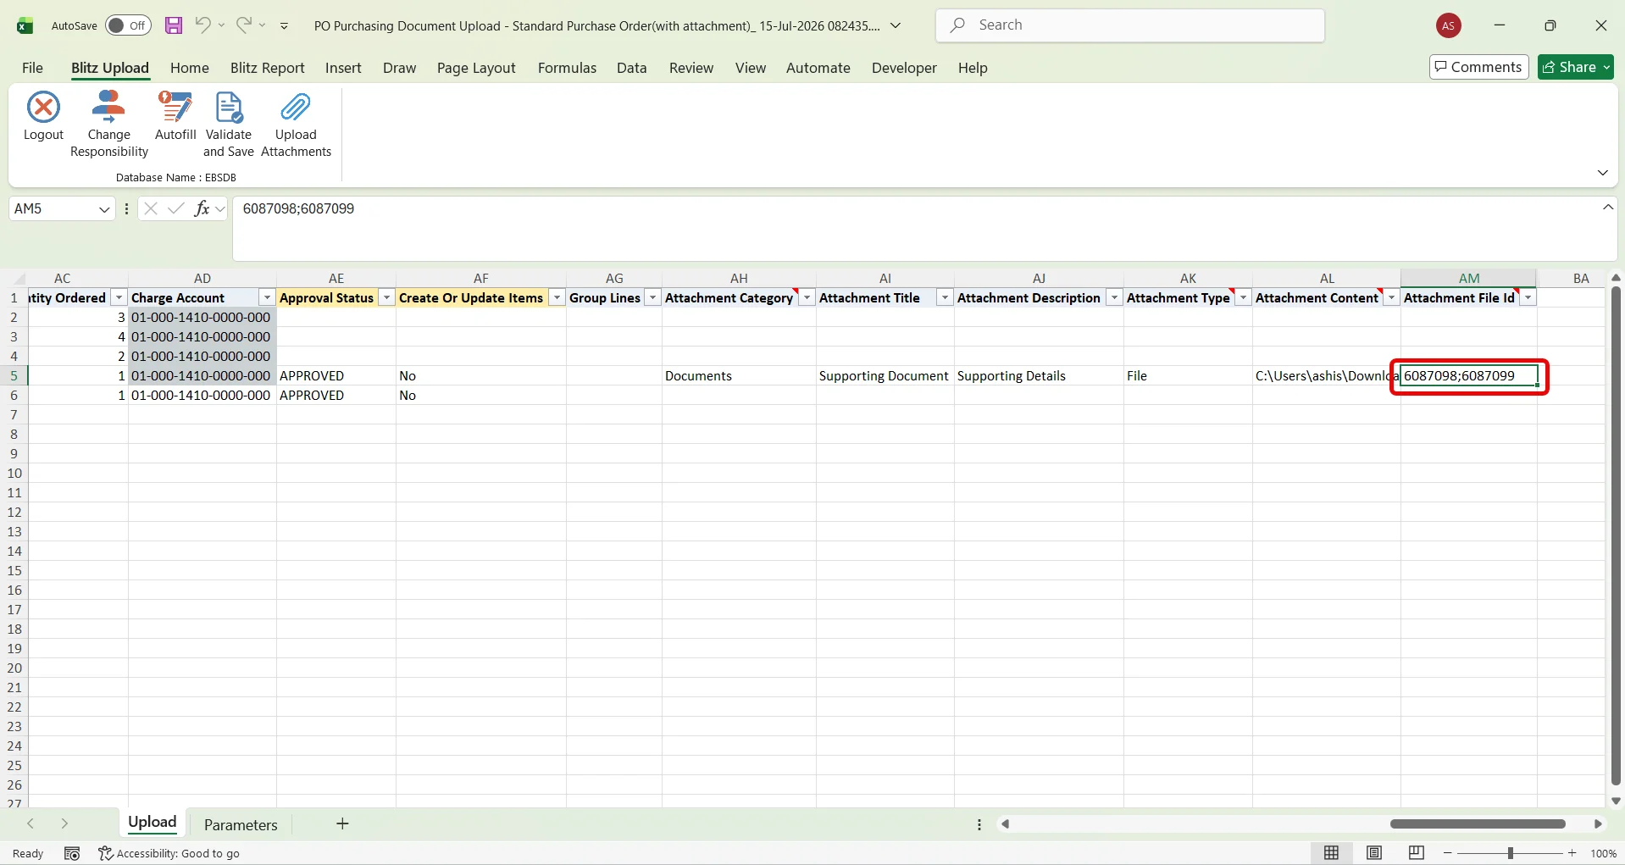Click the Logout icon in Blitz Upload ribbon
Image resolution: width=1625 pixels, height=865 pixels.
click(43, 108)
